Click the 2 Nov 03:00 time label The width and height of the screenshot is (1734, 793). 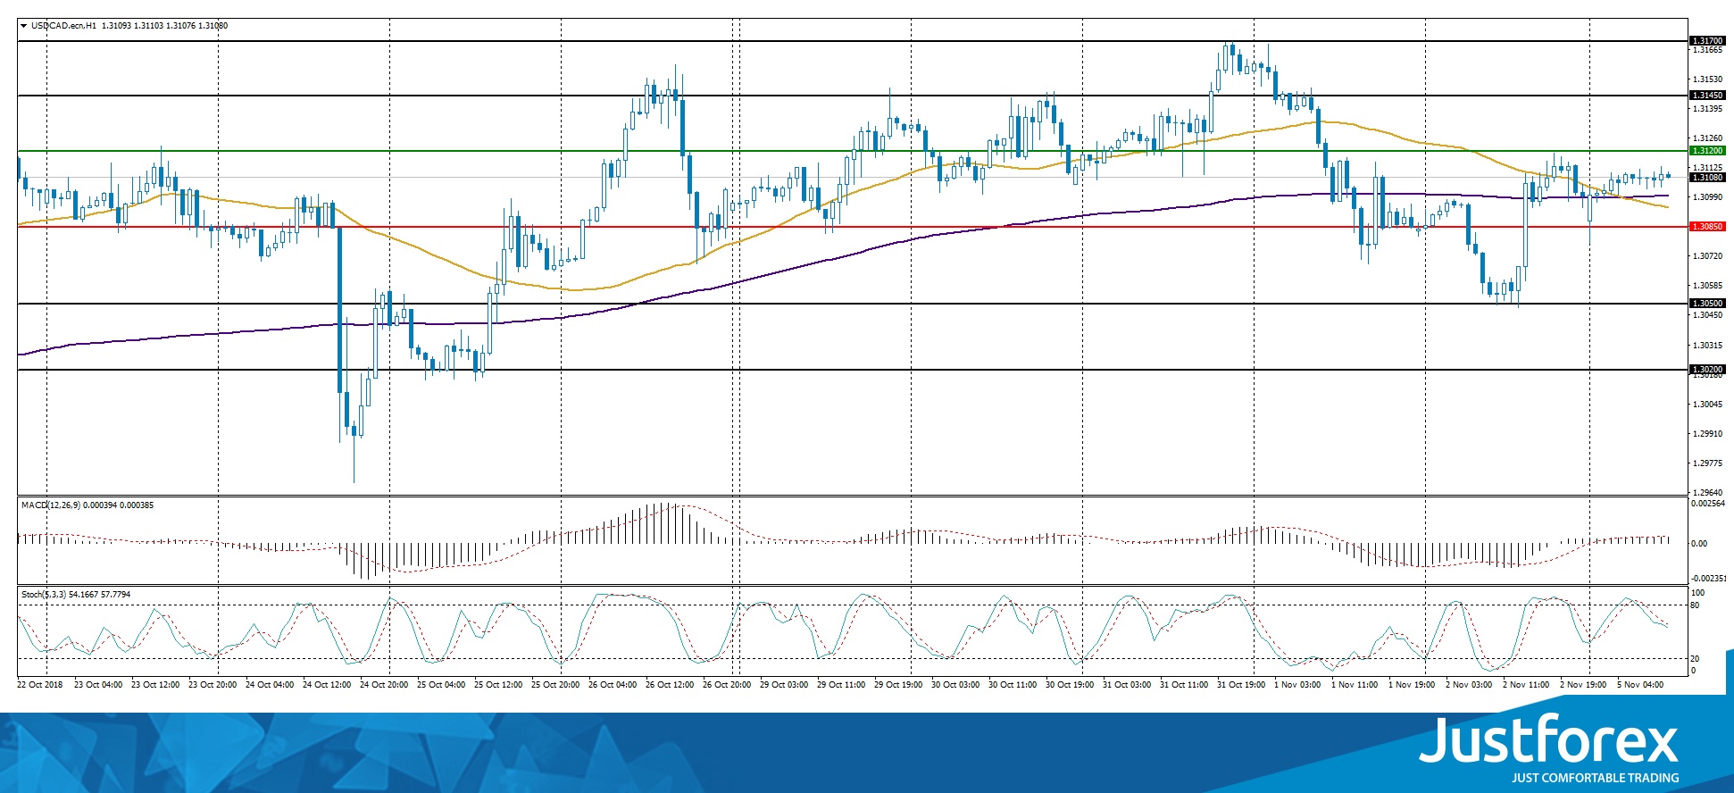1469,685
